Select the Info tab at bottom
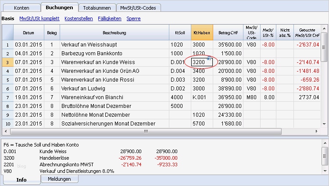329x186 pixels. click(x=21, y=179)
